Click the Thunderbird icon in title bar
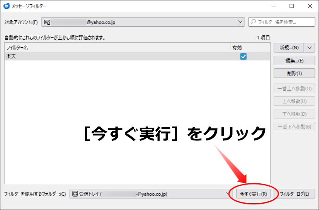Viewport: 319px width, 210px height. pyautogui.click(x=6, y=6)
